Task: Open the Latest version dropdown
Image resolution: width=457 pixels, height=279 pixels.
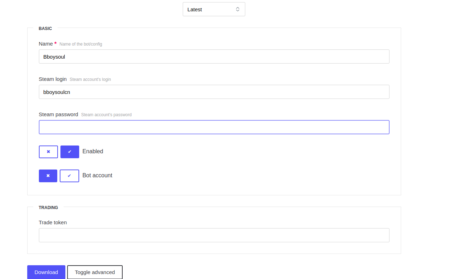Action: (x=214, y=9)
